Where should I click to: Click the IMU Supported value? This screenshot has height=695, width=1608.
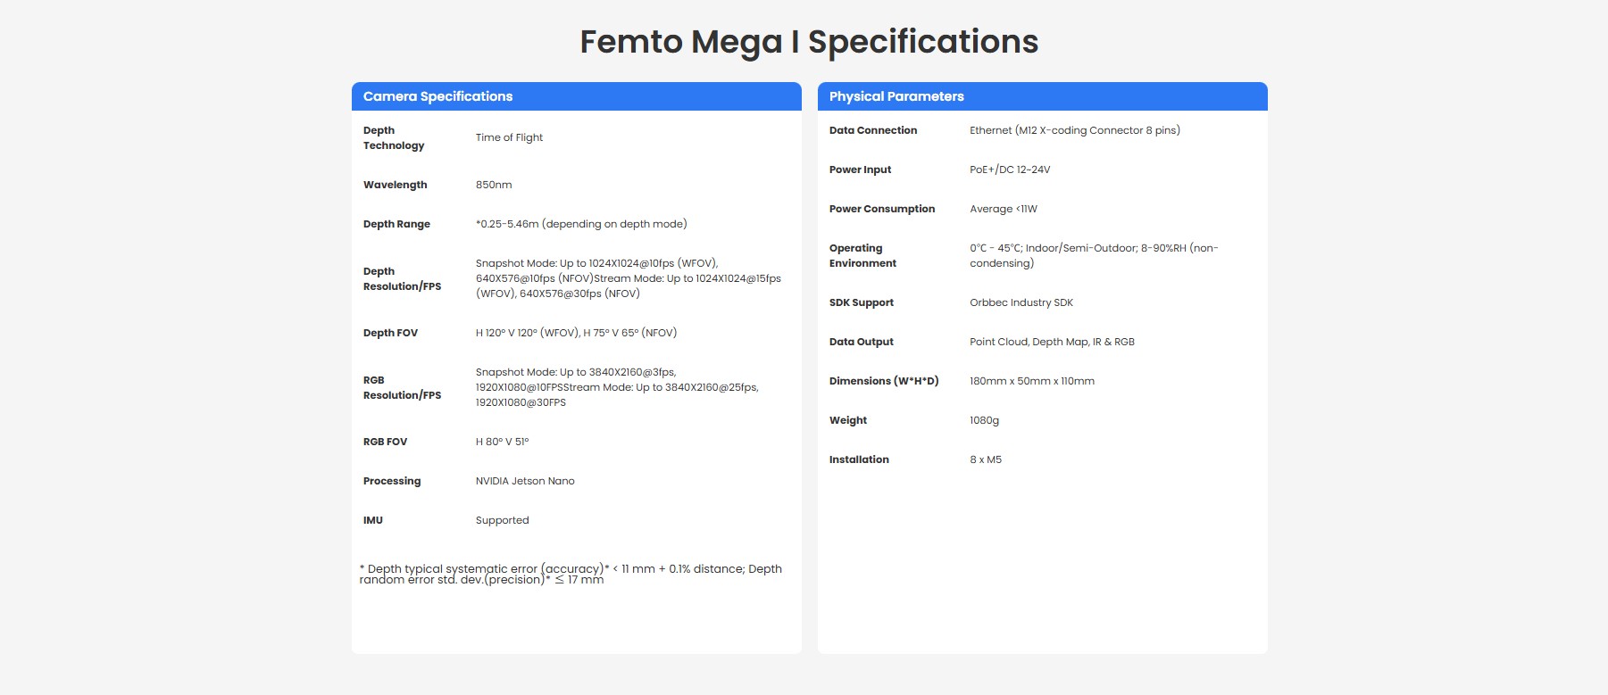coord(502,520)
